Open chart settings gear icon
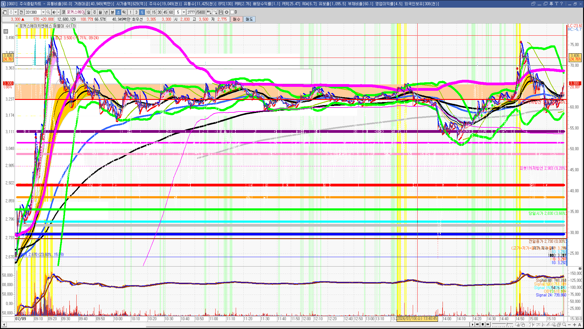 (227, 12)
